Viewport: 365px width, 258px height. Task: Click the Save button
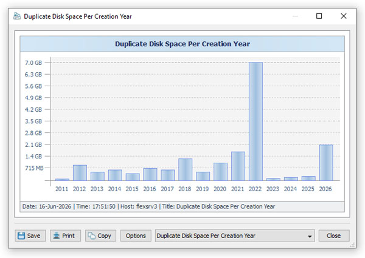[30, 236]
